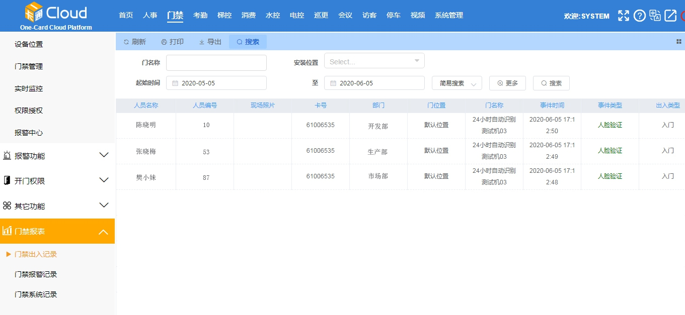Click the 打印 print toolbar button
The width and height of the screenshot is (685, 315).
(172, 42)
